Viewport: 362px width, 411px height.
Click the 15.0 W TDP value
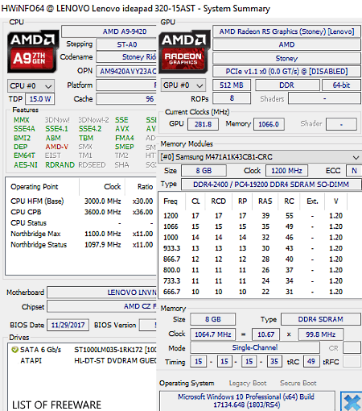[x=40, y=99]
